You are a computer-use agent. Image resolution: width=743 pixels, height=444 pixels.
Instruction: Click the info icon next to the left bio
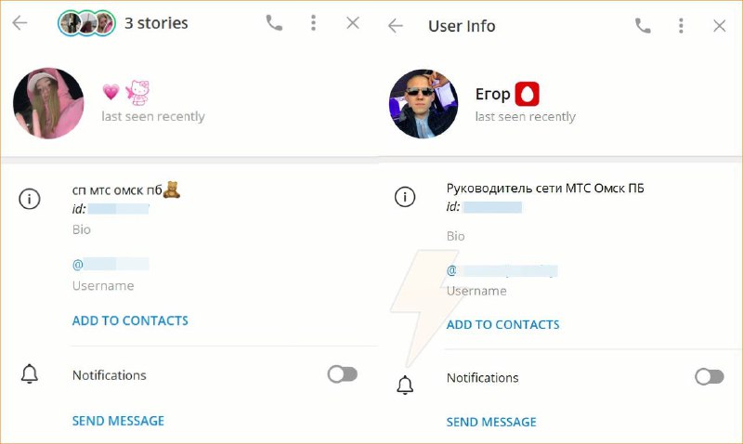(30, 199)
